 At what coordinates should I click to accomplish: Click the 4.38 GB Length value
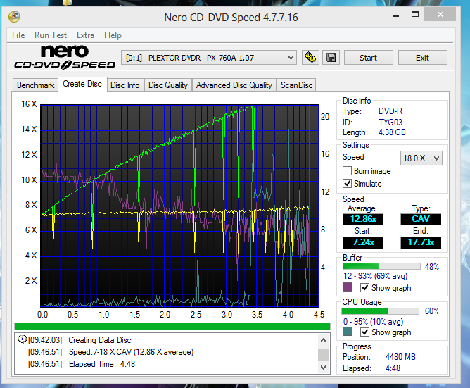(392, 132)
